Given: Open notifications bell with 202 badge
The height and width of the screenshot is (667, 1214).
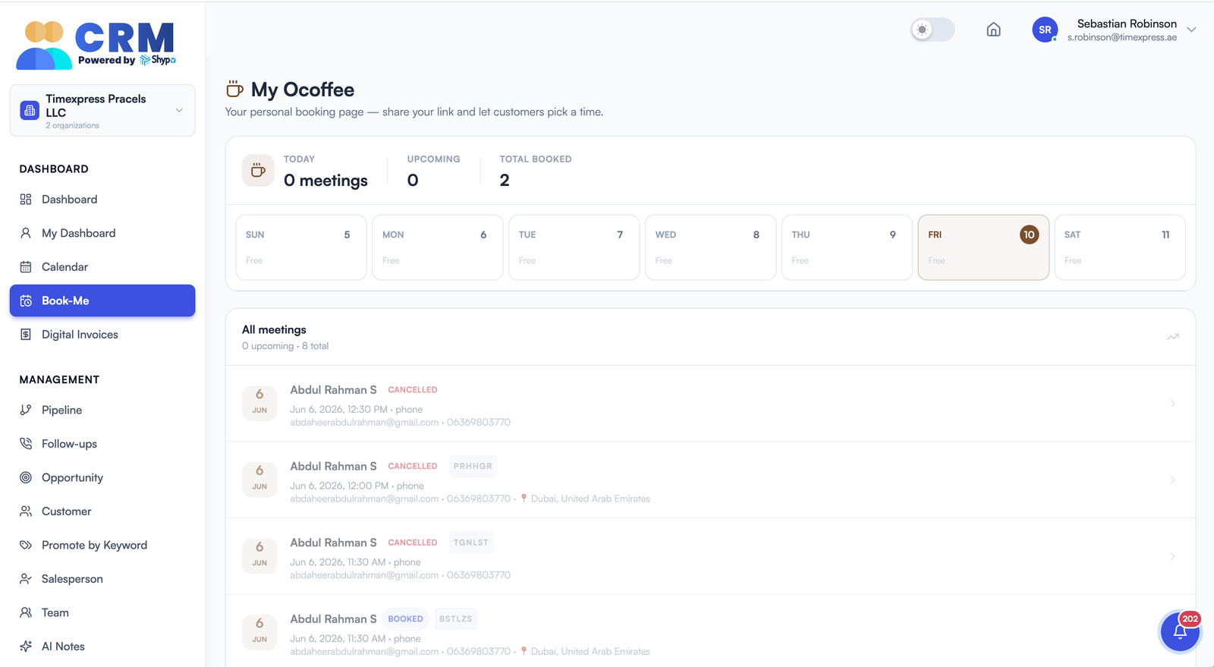Looking at the screenshot, I should click(1180, 631).
